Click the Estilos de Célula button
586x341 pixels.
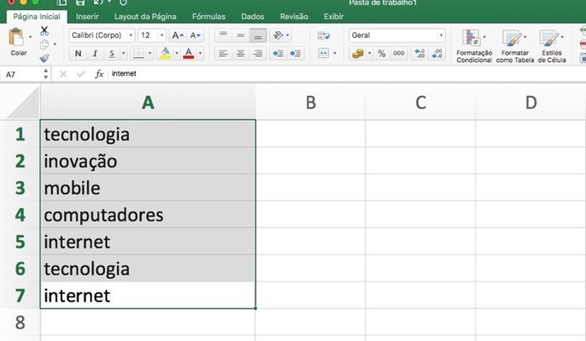(x=552, y=46)
